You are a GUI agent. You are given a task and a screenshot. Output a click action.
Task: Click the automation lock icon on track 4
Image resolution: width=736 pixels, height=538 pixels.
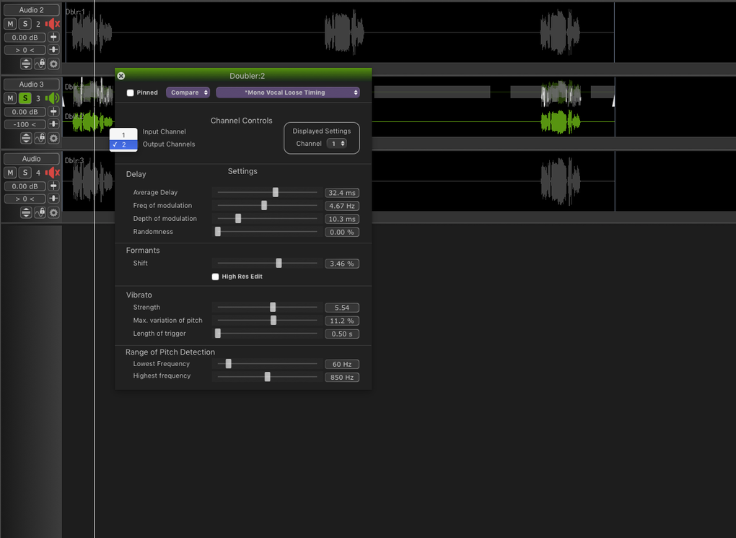(40, 213)
